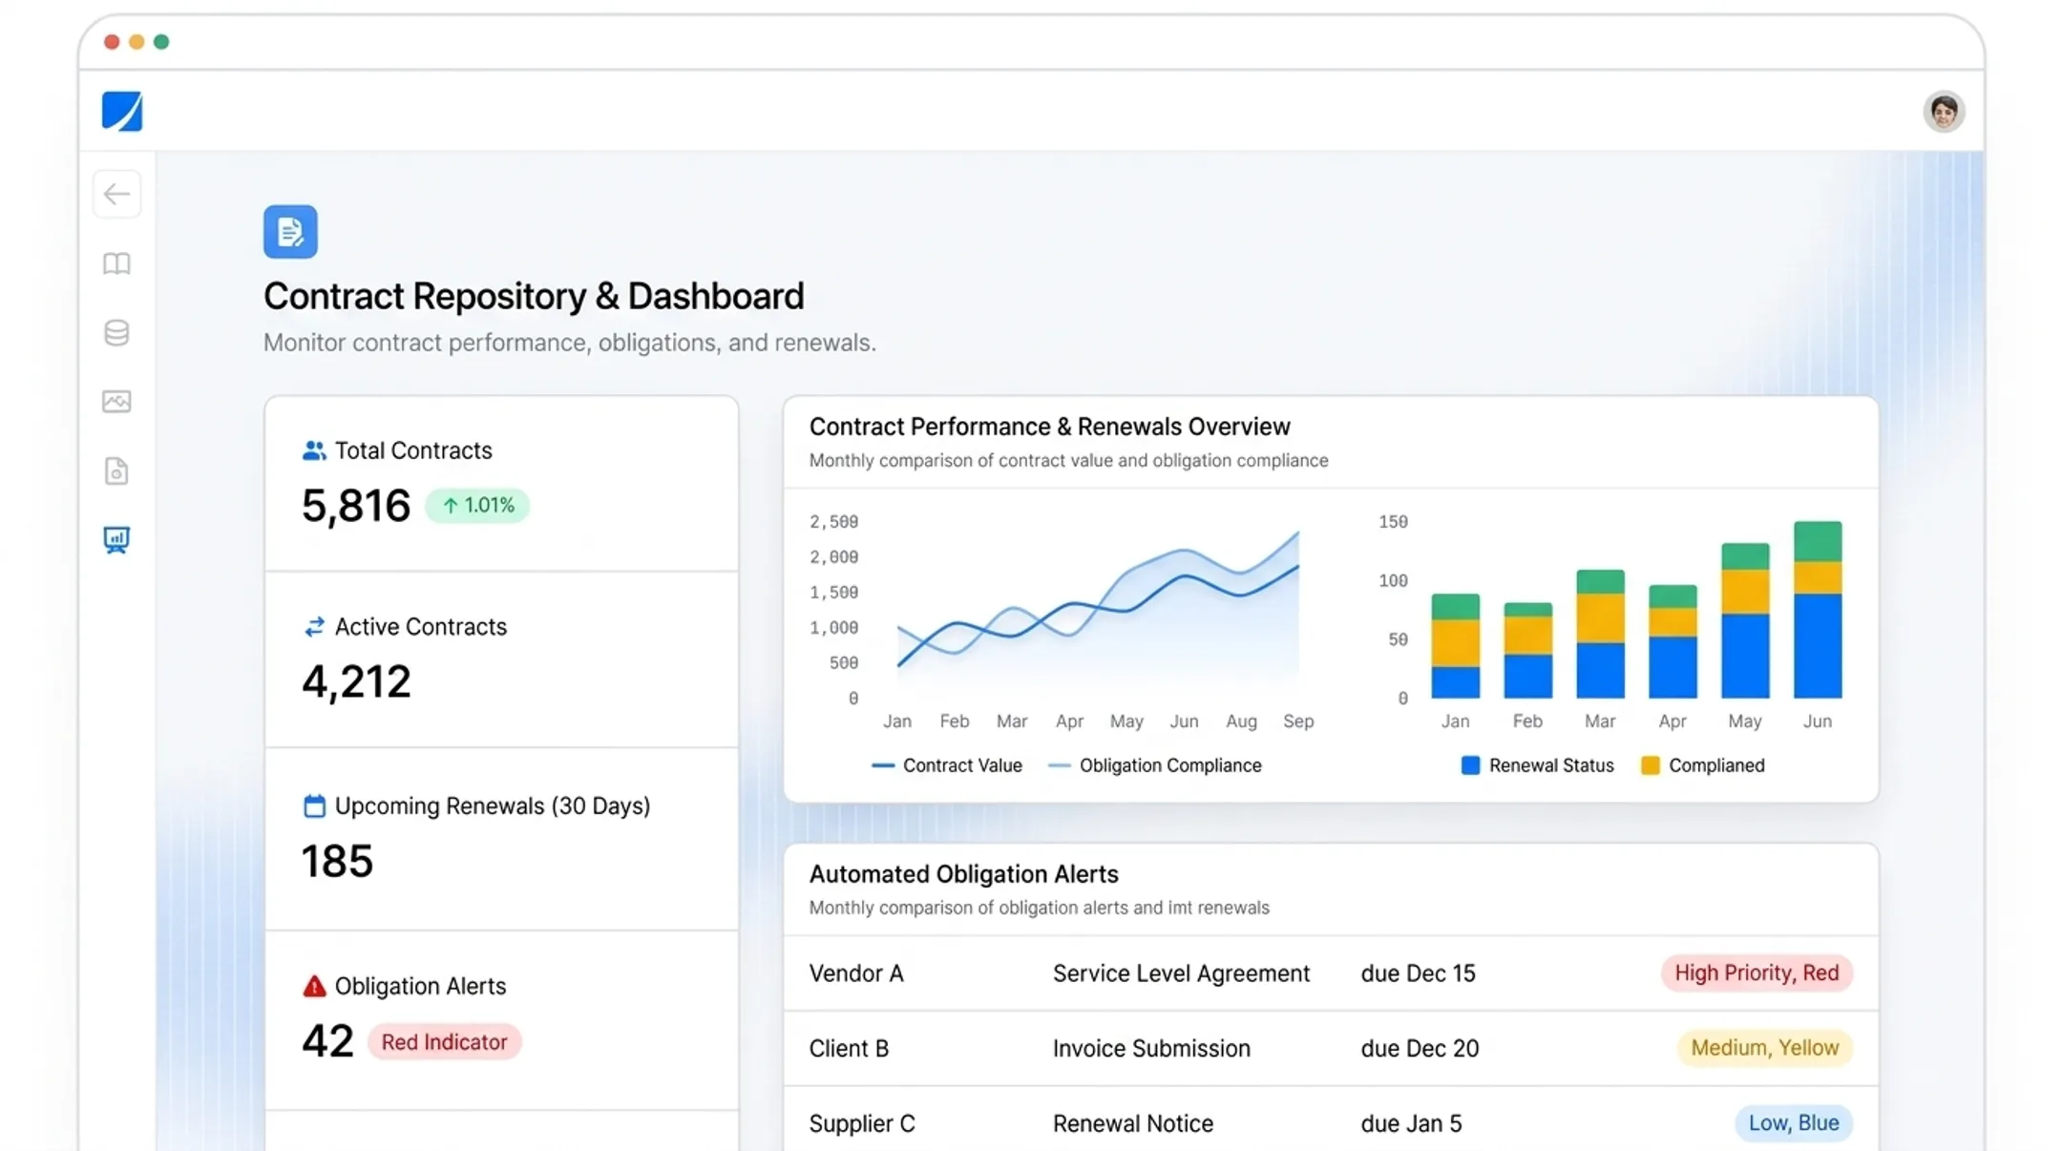Image resolution: width=2062 pixels, height=1151 pixels.
Task: Click the Low, Blue priority tag
Action: pos(1793,1123)
